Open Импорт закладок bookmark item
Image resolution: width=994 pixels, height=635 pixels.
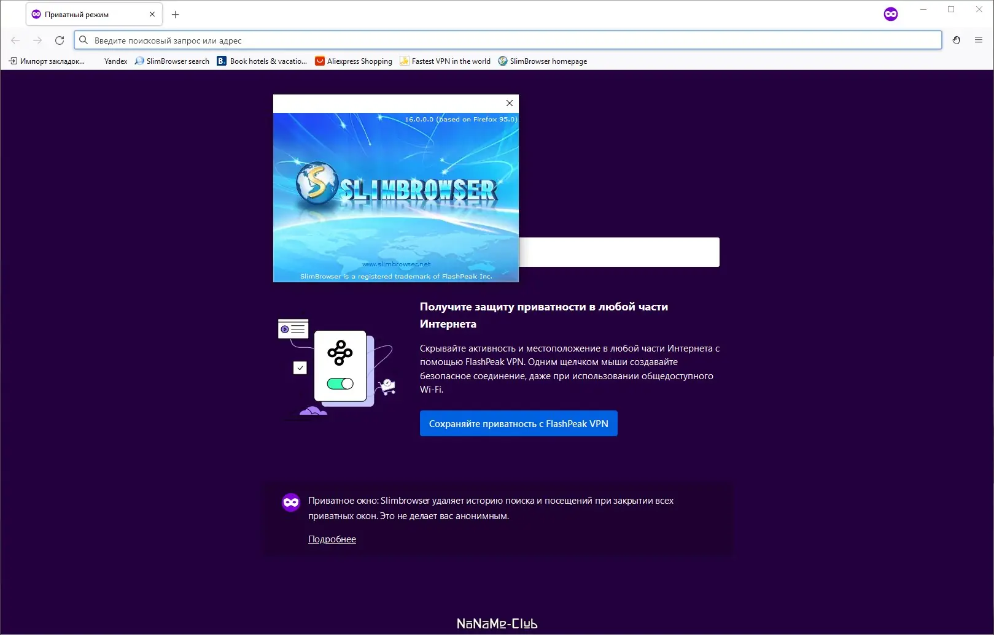pyautogui.click(x=47, y=61)
